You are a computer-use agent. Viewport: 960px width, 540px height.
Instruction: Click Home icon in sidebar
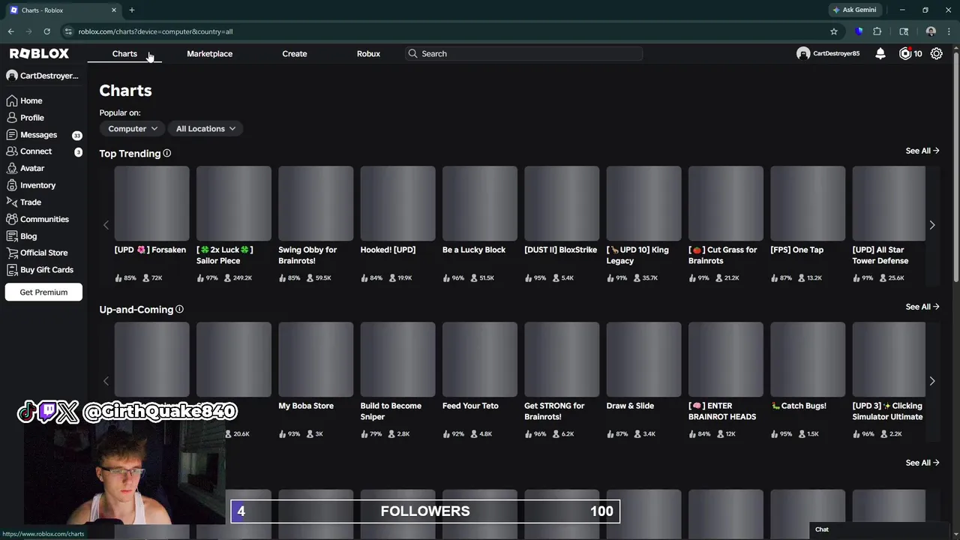click(x=12, y=100)
